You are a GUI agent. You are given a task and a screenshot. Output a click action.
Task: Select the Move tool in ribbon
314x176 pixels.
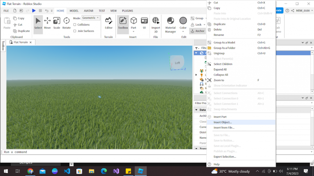tap(47, 23)
